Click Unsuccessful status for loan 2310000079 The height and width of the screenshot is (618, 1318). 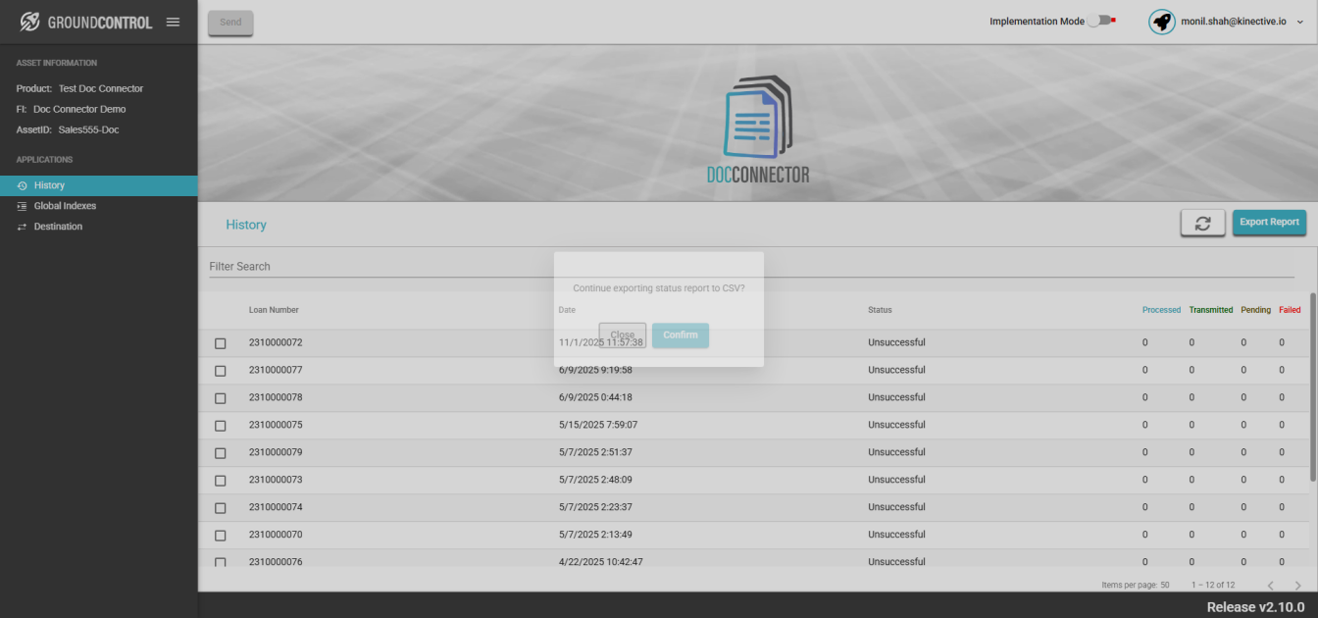[x=896, y=453]
